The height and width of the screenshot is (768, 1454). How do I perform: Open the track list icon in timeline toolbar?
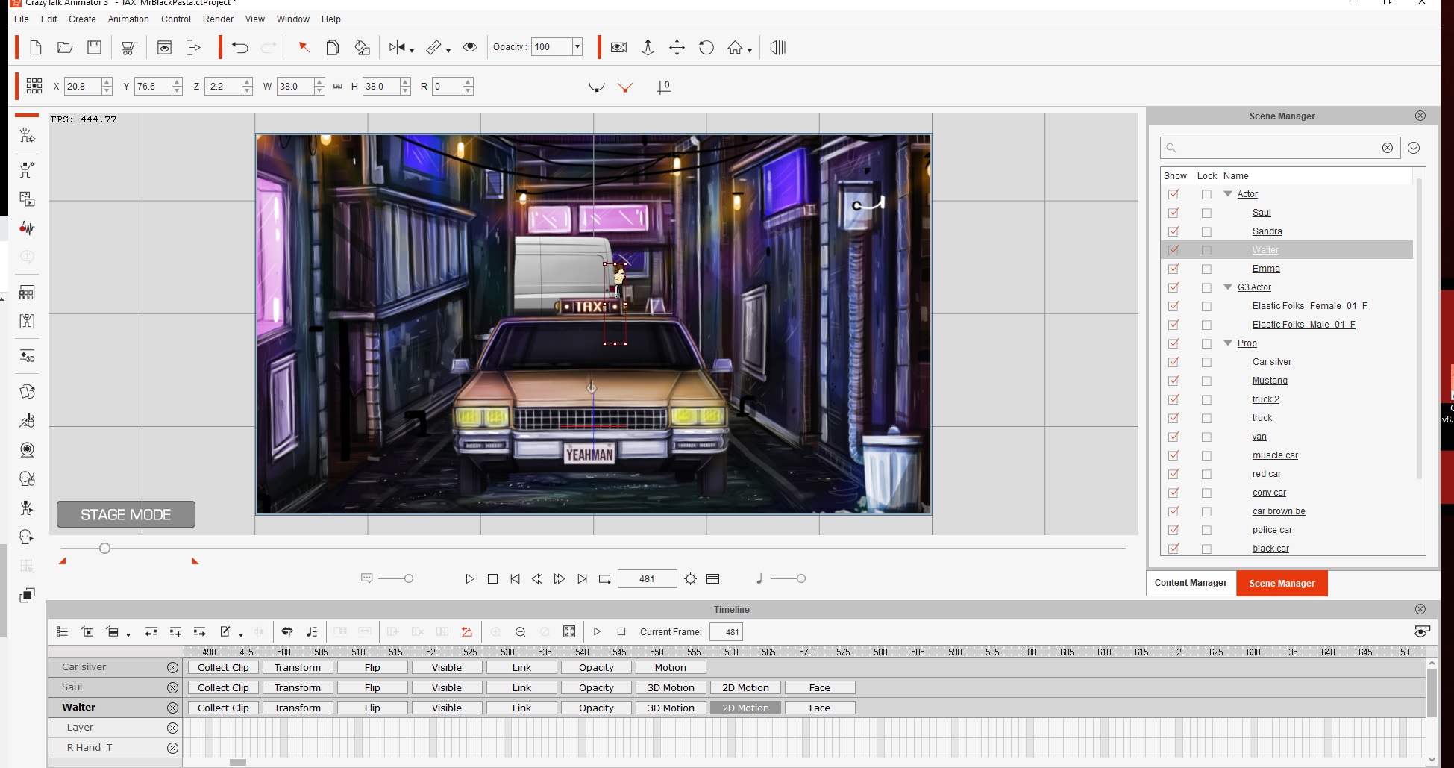coord(63,631)
